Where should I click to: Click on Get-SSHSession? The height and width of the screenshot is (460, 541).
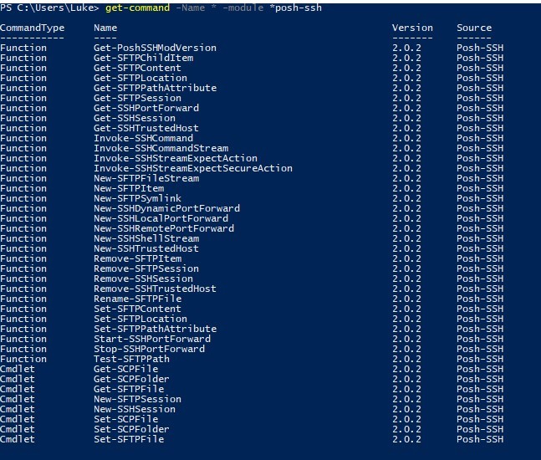[x=135, y=118]
